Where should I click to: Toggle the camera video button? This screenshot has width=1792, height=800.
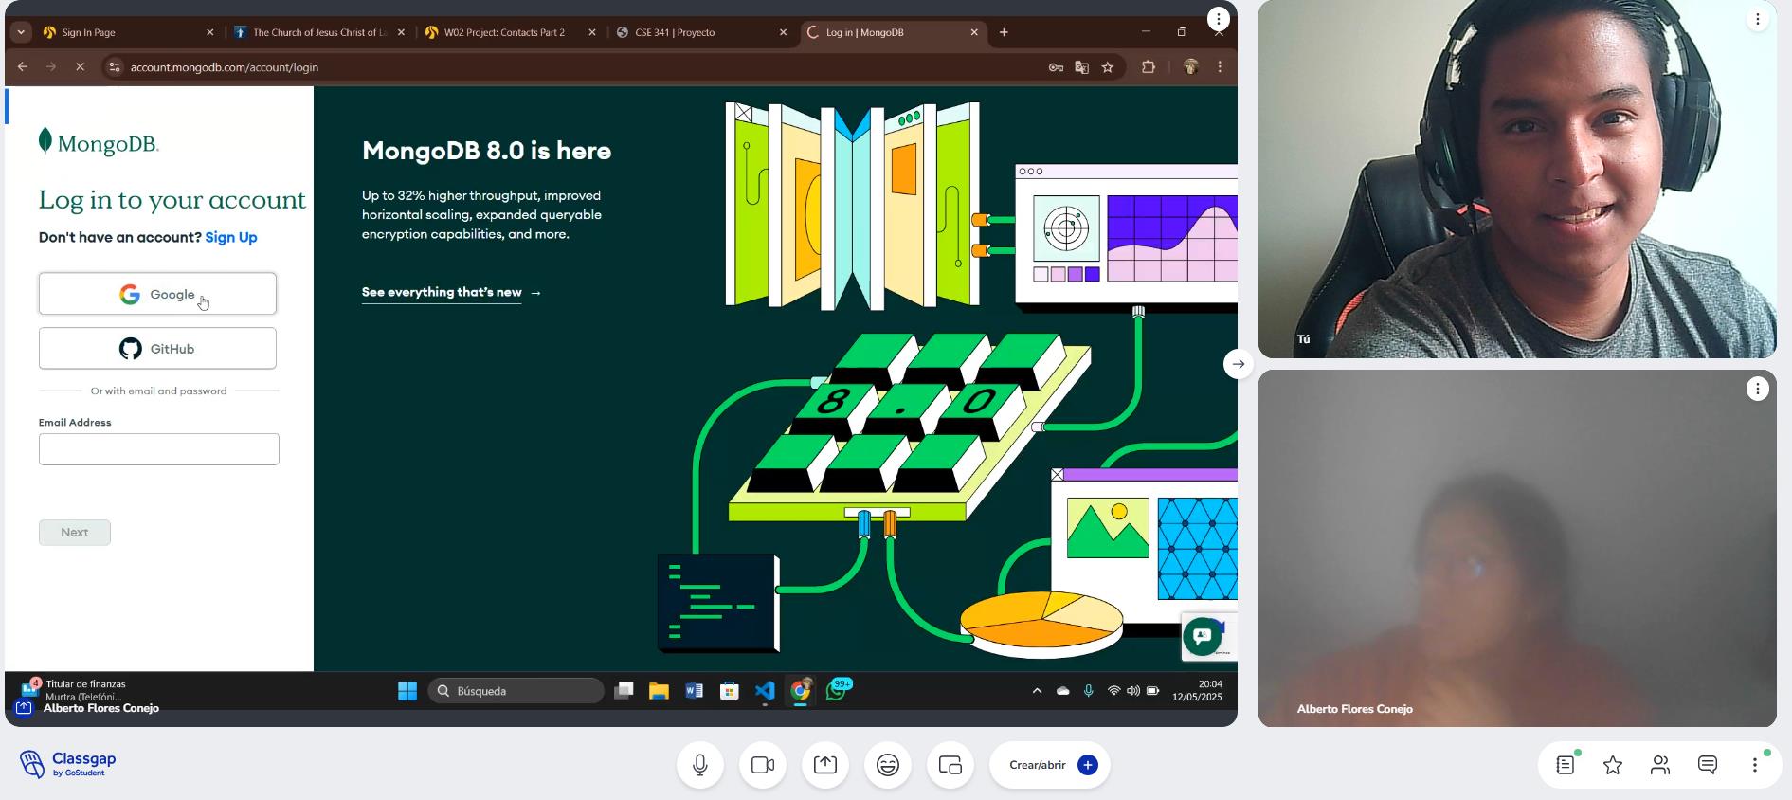(763, 765)
